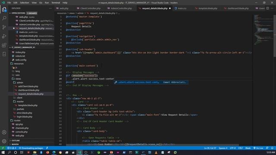
Task: Switch to dashboard.blade.php editor tab
Action: tap(238, 8)
